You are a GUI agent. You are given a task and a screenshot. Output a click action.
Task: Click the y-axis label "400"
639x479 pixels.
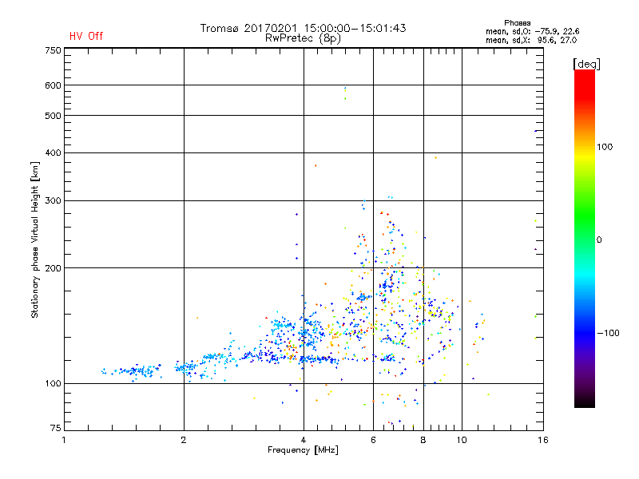(53, 152)
